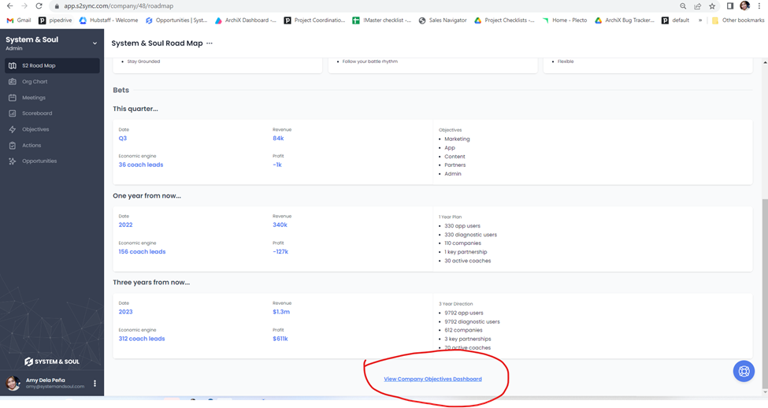Click the address bar URL
768x408 pixels.
coord(118,6)
